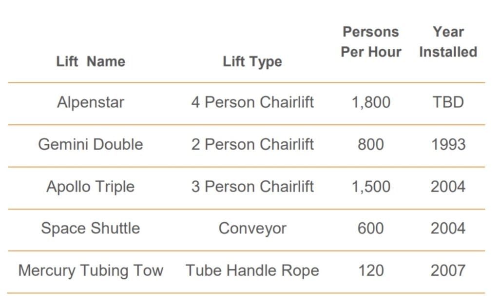Click the Space Shuttle lift name

click(91, 228)
